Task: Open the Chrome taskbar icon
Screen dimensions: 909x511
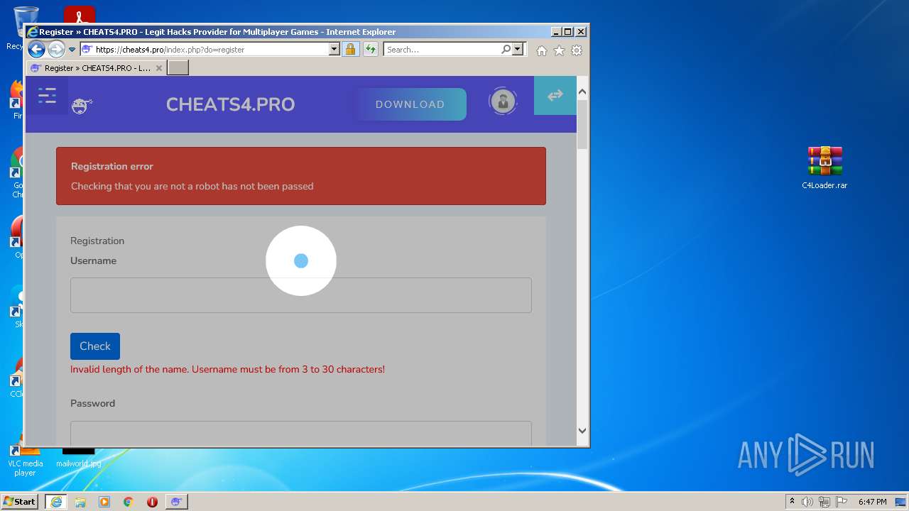Action: 129,502
